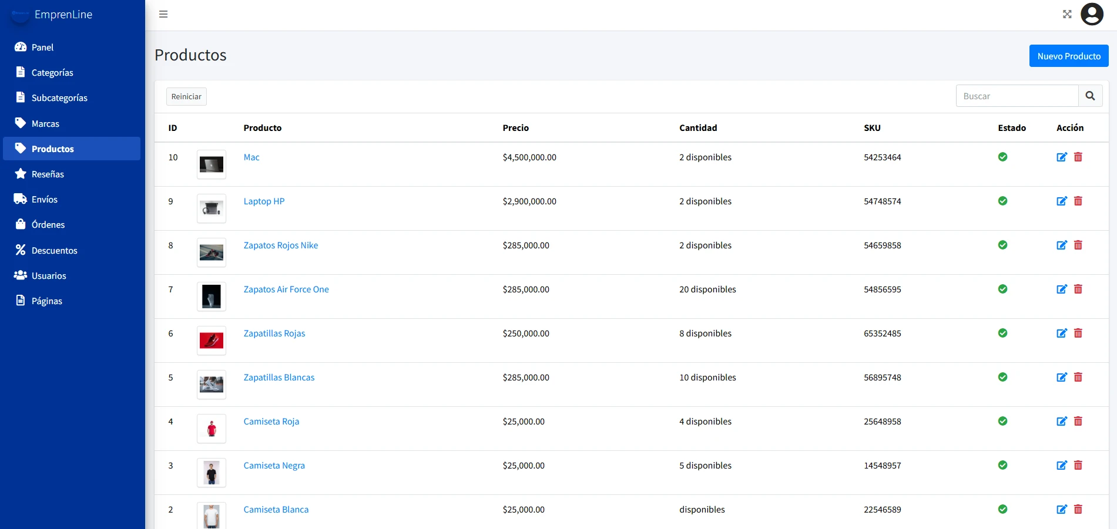Click the Precio column header

pyautogui.click(x=516, y=128)
